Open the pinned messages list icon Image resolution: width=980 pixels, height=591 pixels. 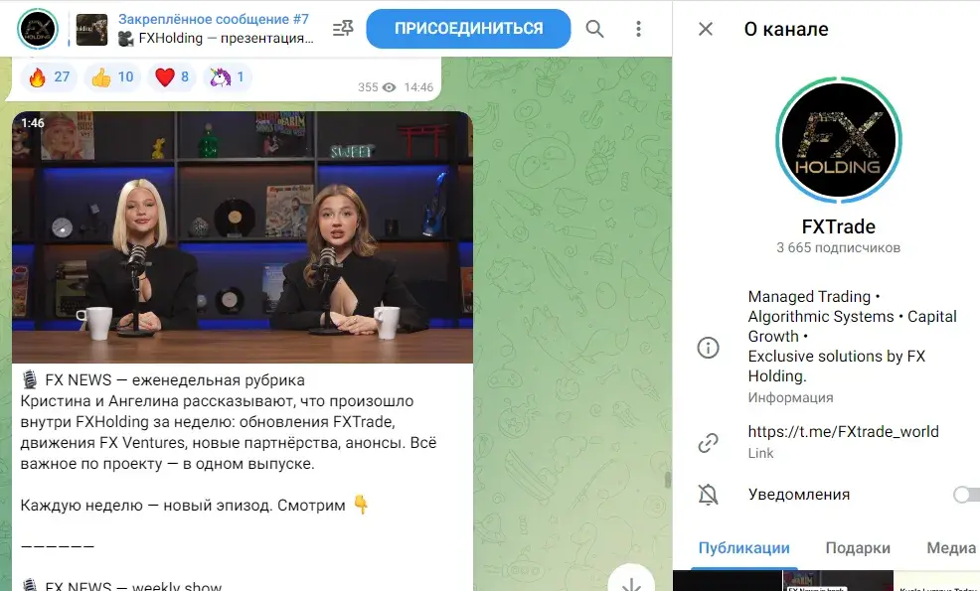343,29
